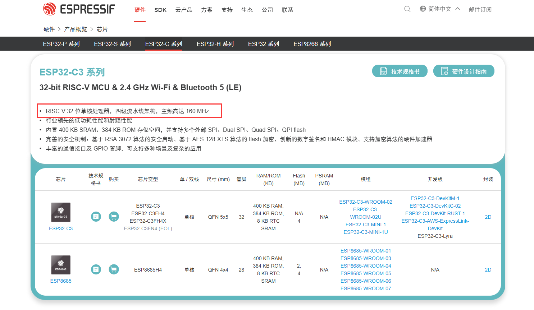Click the 邮件订阅 link
The width and height of the screenshot is (534, 310).
coord(480,9)
